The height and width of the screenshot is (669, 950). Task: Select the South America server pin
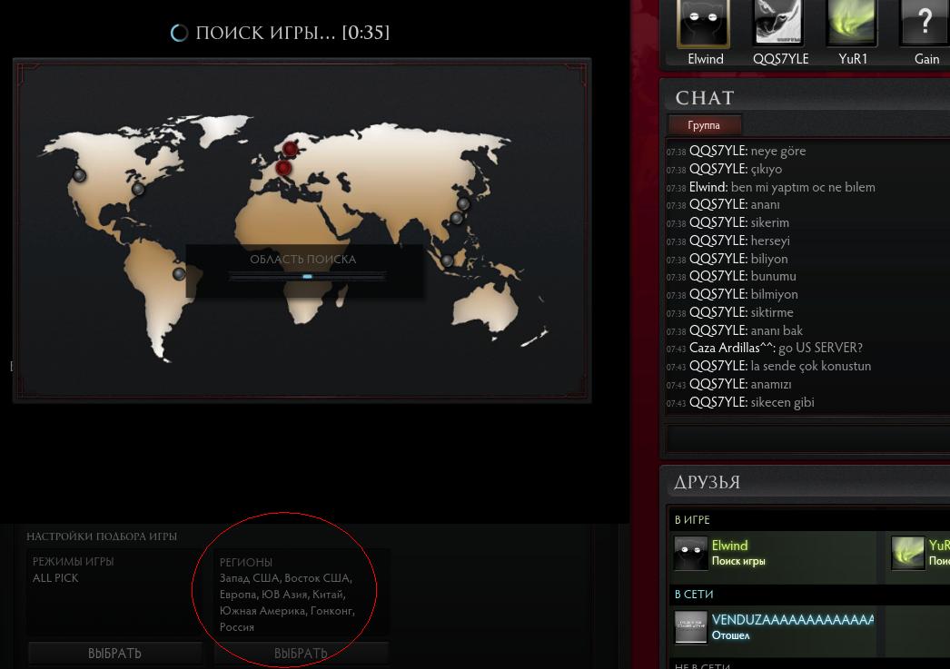(x=179, y=274)
